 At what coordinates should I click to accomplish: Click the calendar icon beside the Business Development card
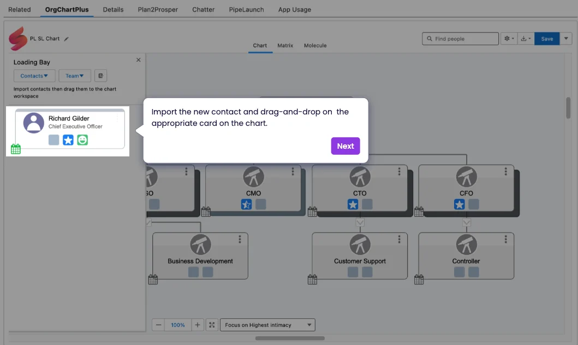(x=153, y=280)
